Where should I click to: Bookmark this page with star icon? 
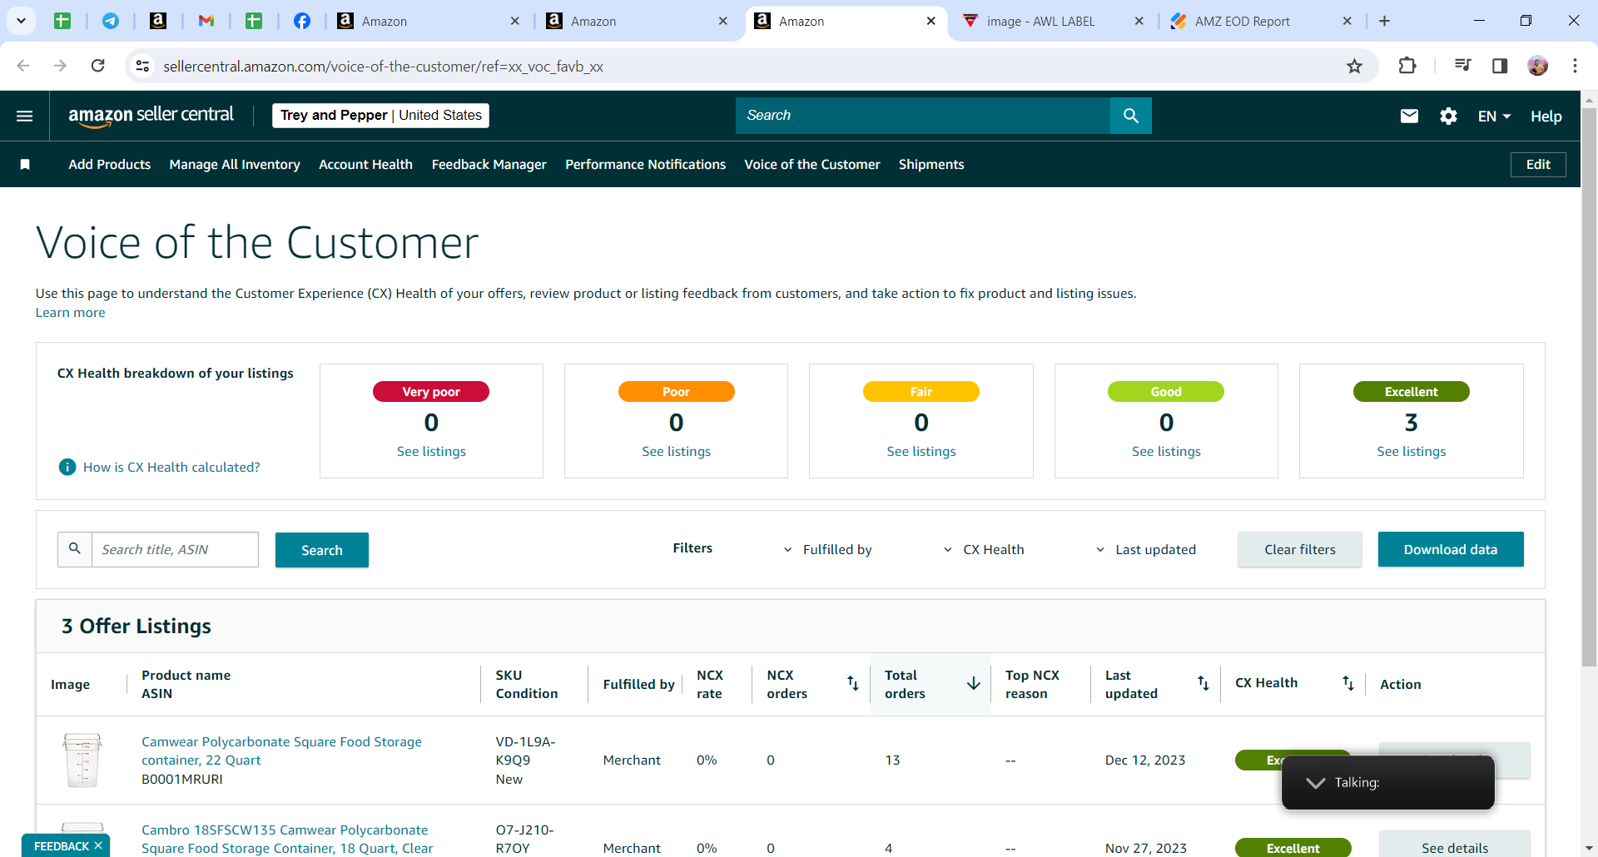click(1355, 66)
